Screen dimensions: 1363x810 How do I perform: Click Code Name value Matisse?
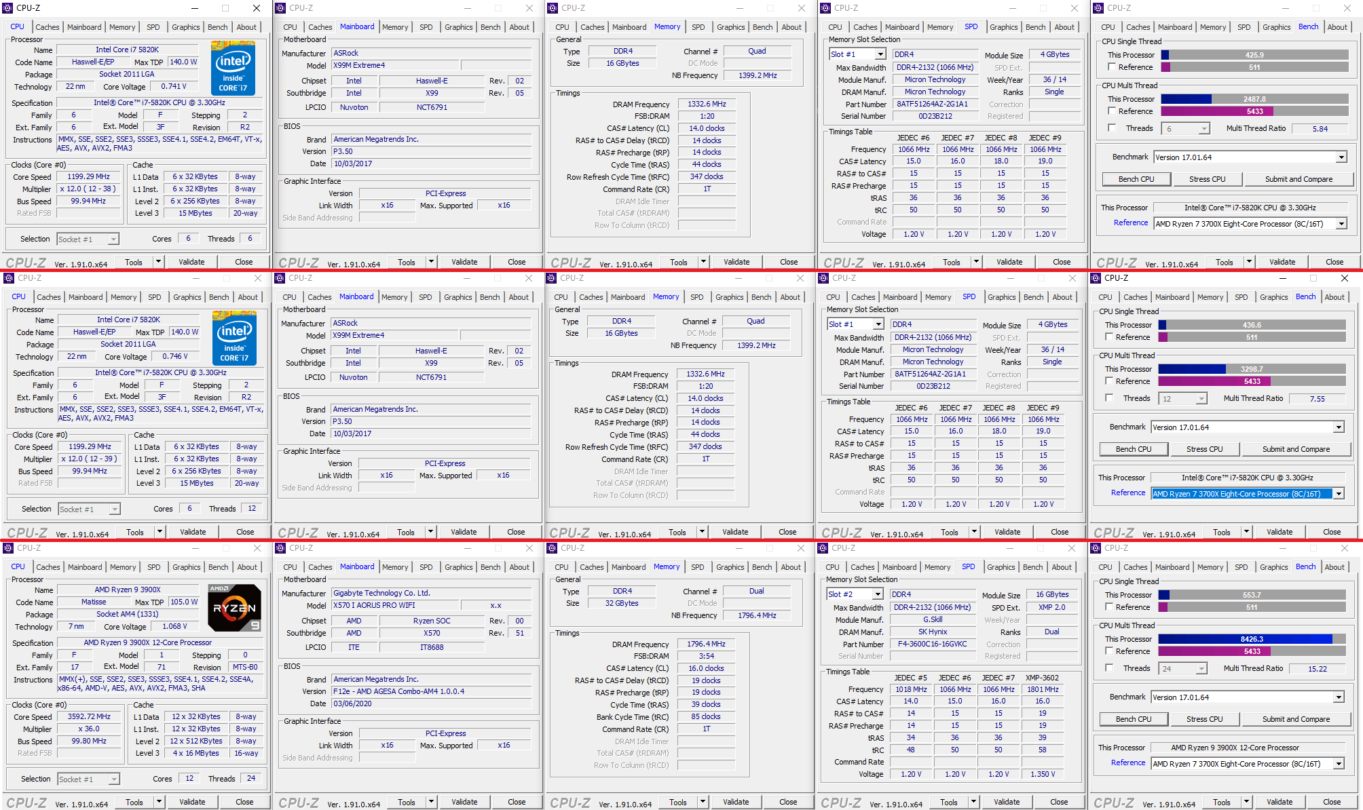tap(94, 602)
